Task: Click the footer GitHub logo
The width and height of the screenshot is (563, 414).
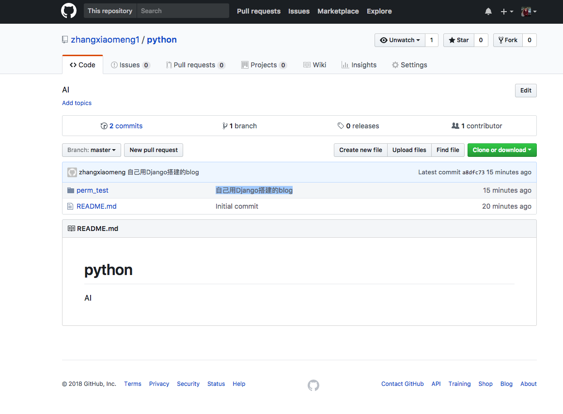Action: point(313,385)
